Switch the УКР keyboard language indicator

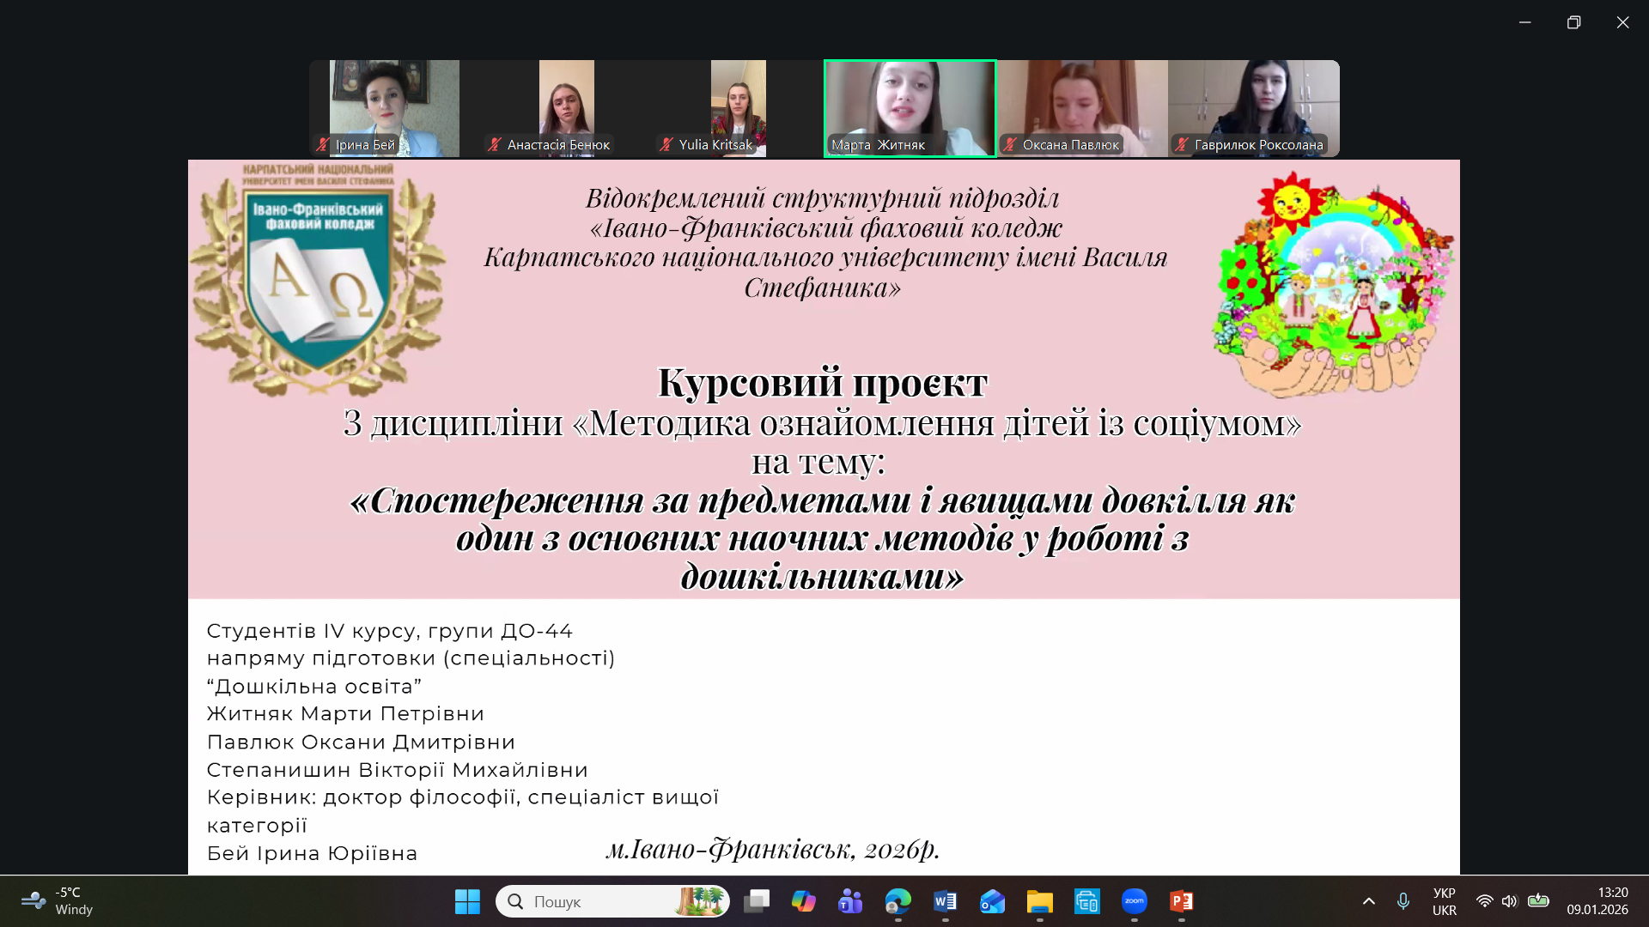[x=1444, y=901]
